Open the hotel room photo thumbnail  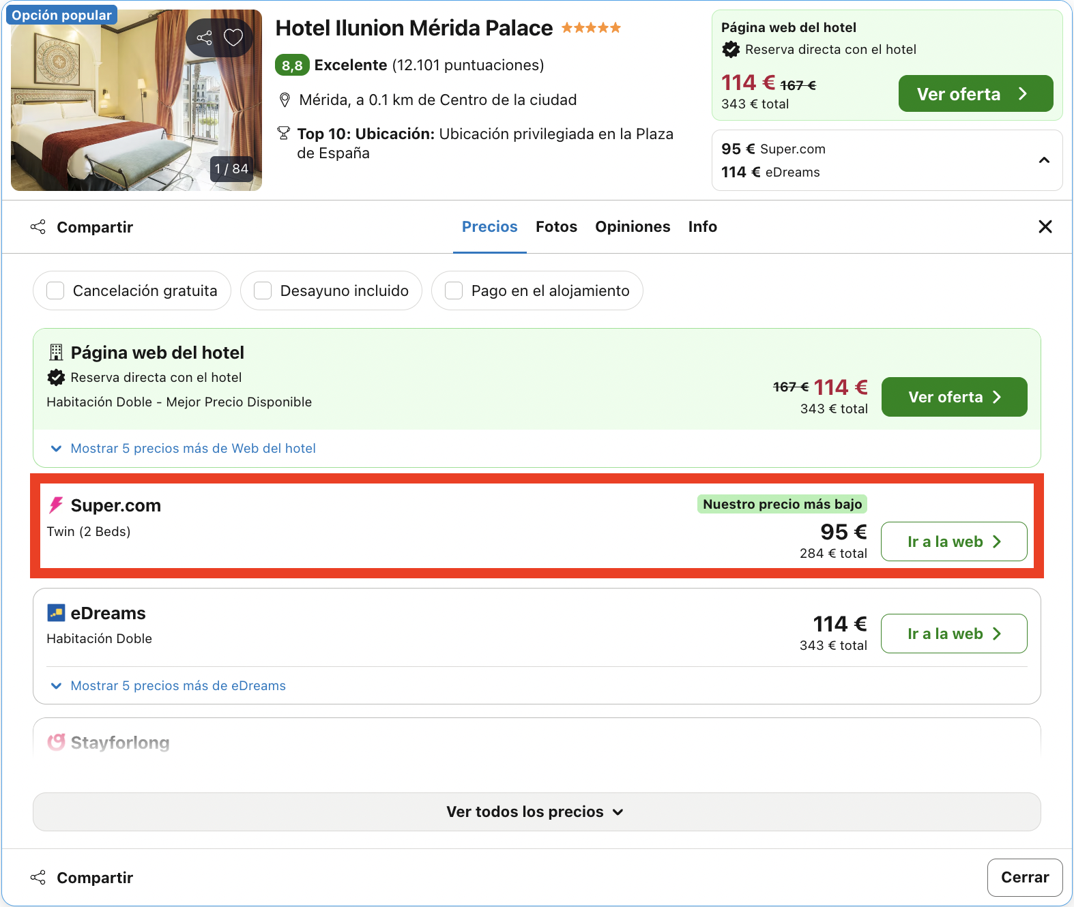pos(136,100)
